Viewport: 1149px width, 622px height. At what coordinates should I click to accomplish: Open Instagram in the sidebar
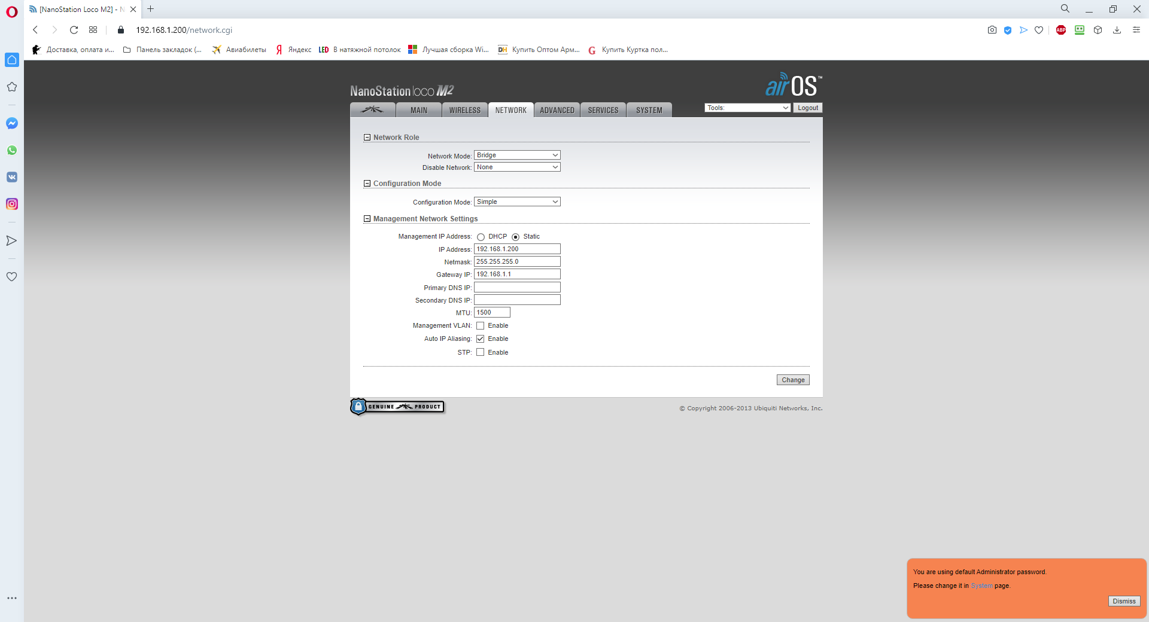12,204
